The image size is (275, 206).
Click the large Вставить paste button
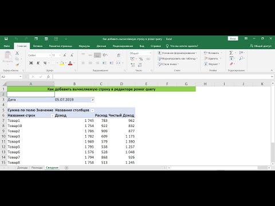tap(8, 57)
